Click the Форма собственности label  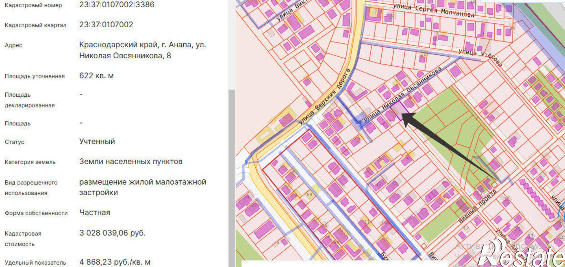pyautogui.click(x=36, y=213)
